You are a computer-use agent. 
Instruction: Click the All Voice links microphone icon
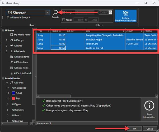[x=12, y=62]
